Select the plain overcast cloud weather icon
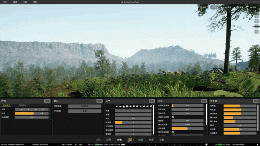Image resolution: width=260 pixels, height=146 pixels. tap(127, 106)
